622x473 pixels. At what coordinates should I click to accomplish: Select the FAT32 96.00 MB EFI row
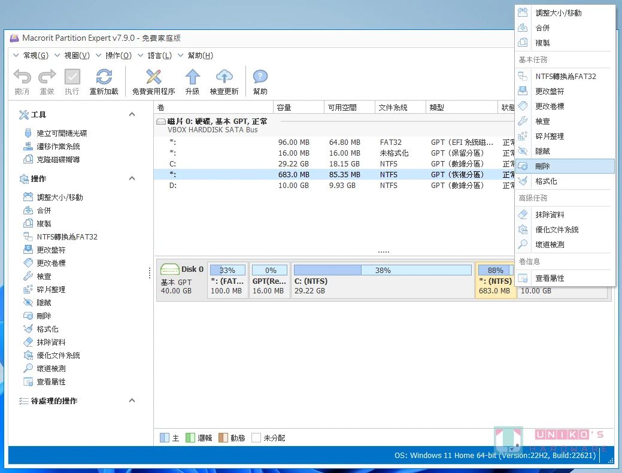click(334, 142)
